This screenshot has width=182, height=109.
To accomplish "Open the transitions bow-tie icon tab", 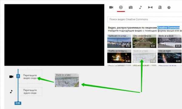I will point(150,8).
